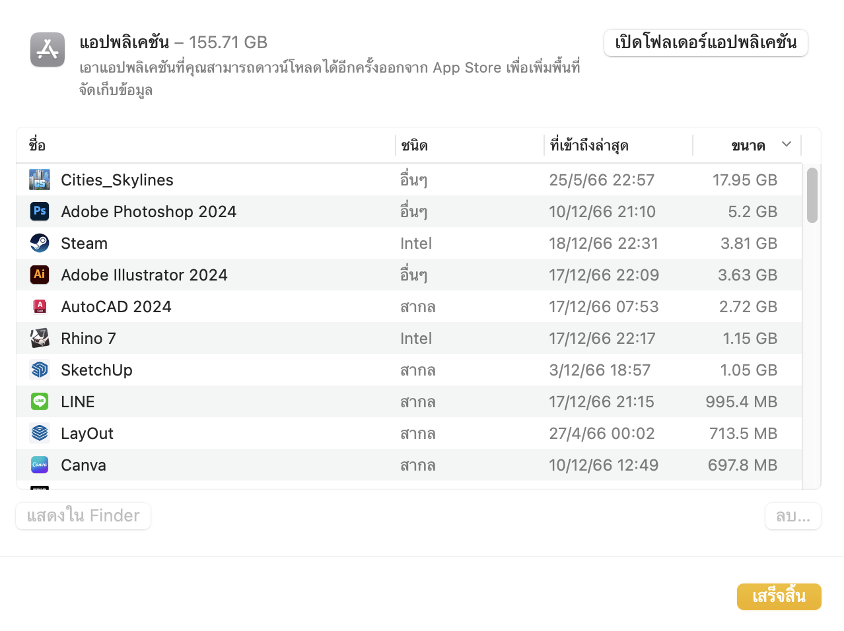This screenshot has height=631, width=844.
Task: Click the SketchUp app icon
Action: coord(40,370)
